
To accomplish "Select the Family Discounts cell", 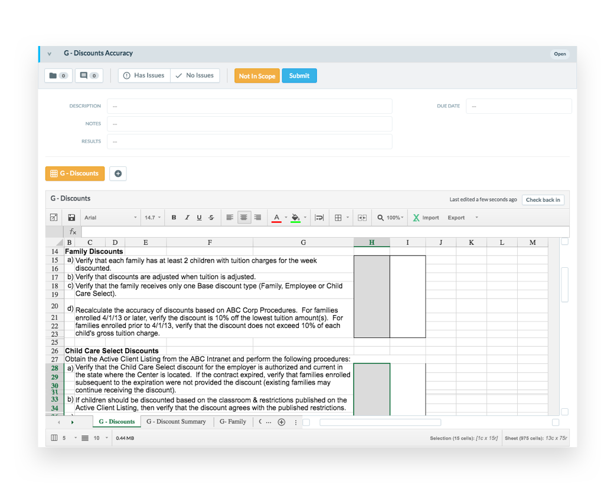I will (x=94, y=251).
